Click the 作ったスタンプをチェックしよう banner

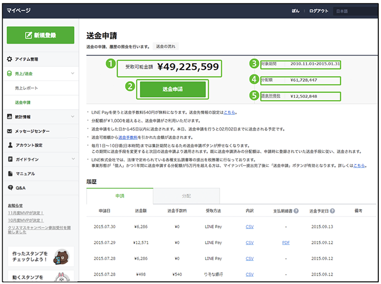click(x=41, y=257)
